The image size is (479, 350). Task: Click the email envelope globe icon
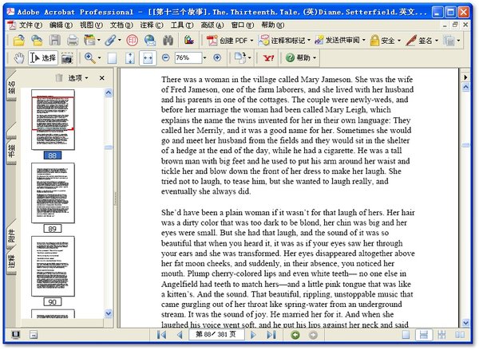click(x=150, y=41)
